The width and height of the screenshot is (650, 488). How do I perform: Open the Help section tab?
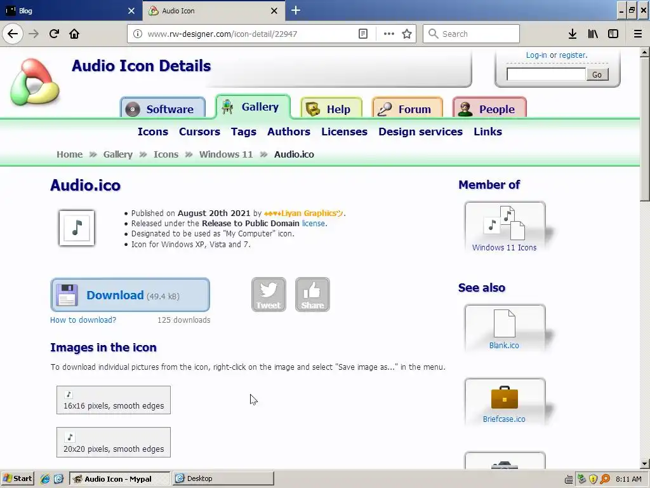tap(331, 109)
